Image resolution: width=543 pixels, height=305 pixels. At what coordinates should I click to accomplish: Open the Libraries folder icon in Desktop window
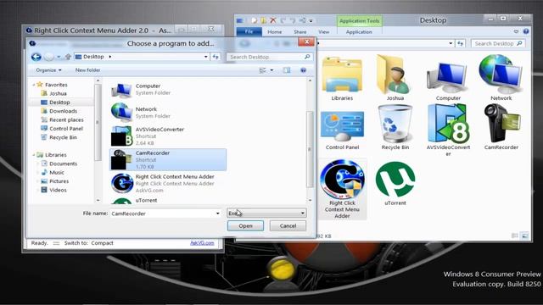tap(342, 75)
